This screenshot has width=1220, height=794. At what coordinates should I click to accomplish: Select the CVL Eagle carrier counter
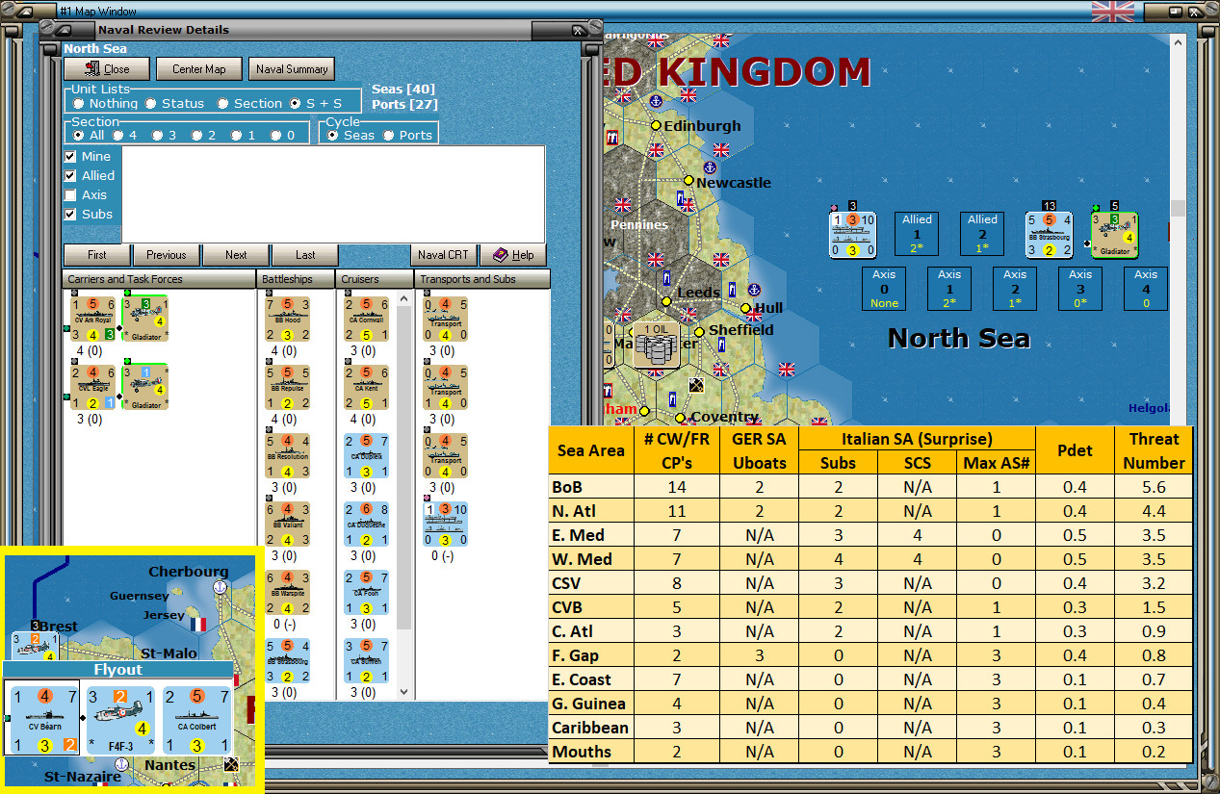click(93, 387)
